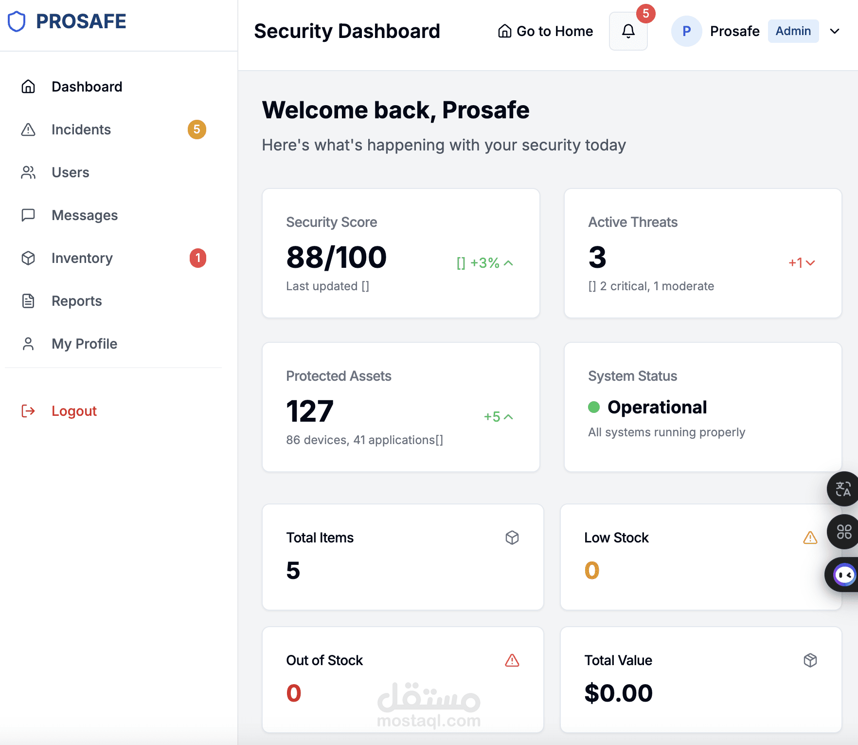Click the Total Items box icon

pyautogui.click(x=512, y=538)
